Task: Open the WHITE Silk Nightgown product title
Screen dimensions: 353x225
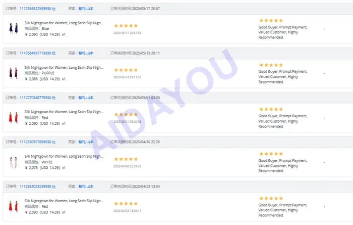Action: click(x=64, y=156)
